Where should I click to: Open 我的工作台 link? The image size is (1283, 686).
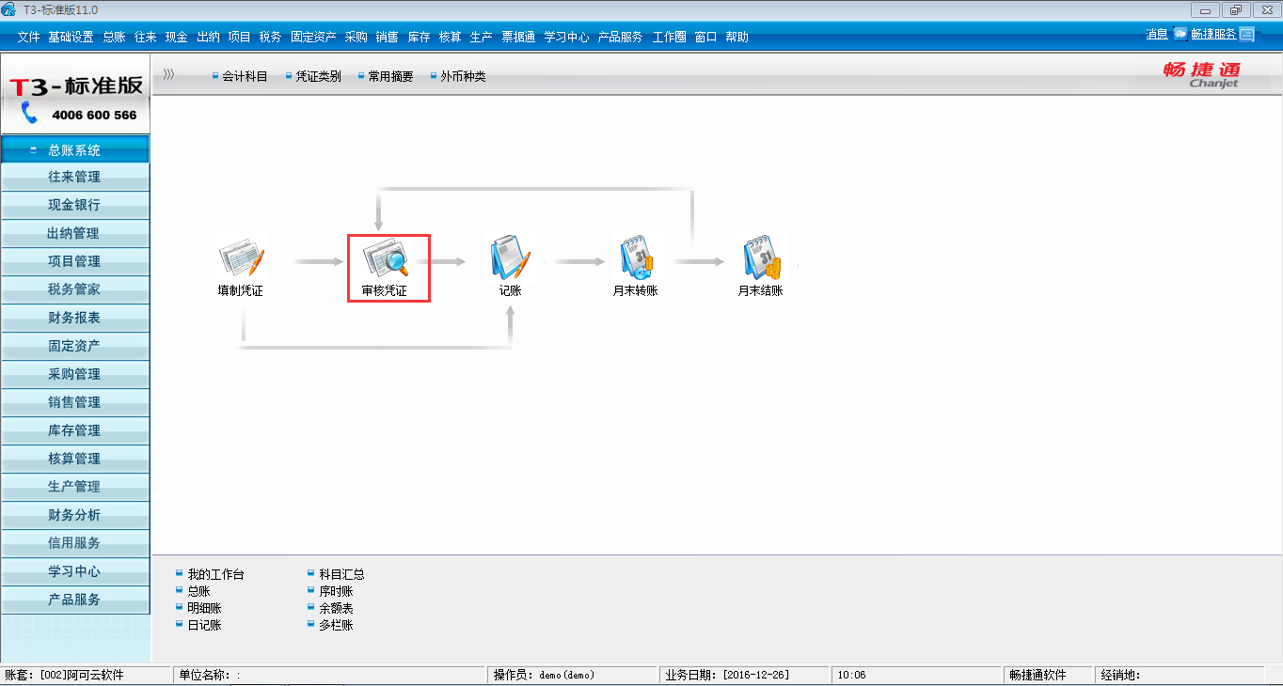214,574
